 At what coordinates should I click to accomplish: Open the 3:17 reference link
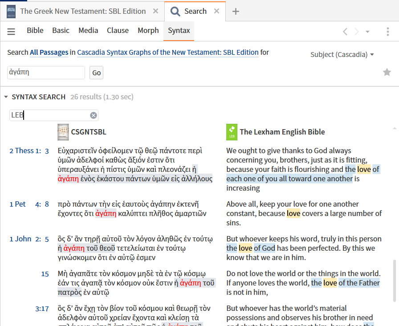point(42,309)
